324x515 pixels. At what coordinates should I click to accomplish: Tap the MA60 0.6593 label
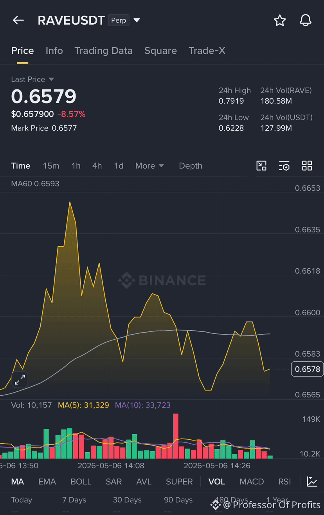coord(35,184)
